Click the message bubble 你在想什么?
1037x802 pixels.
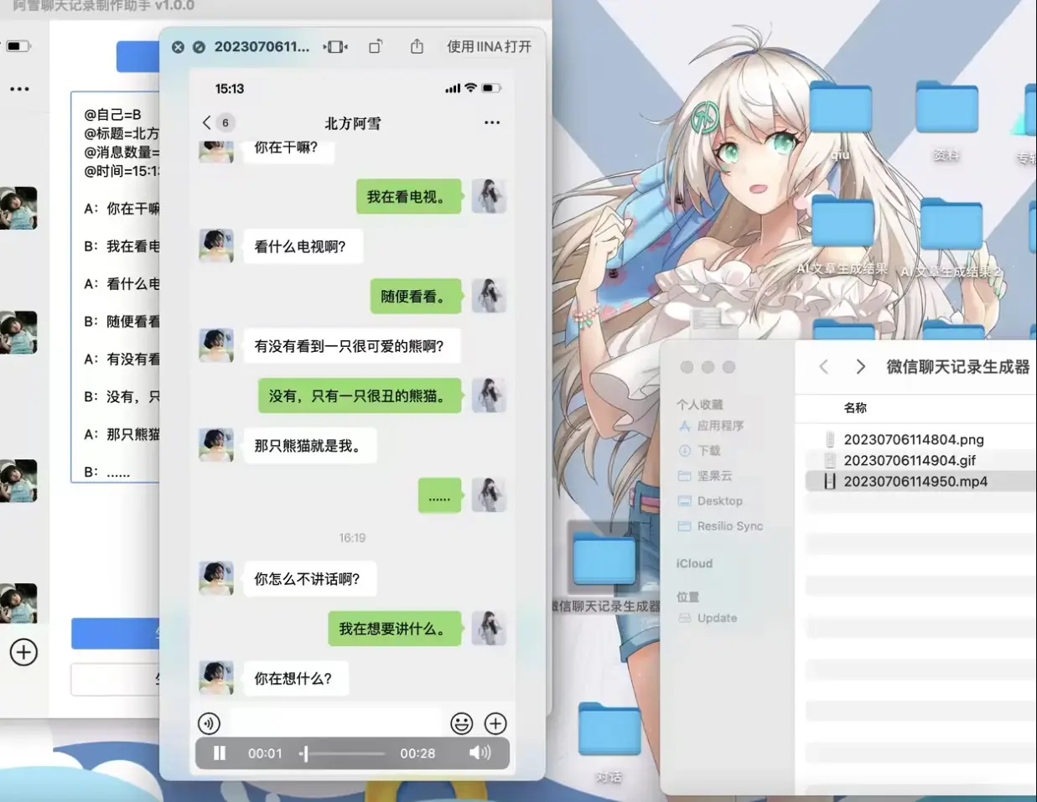pos(295,678)
